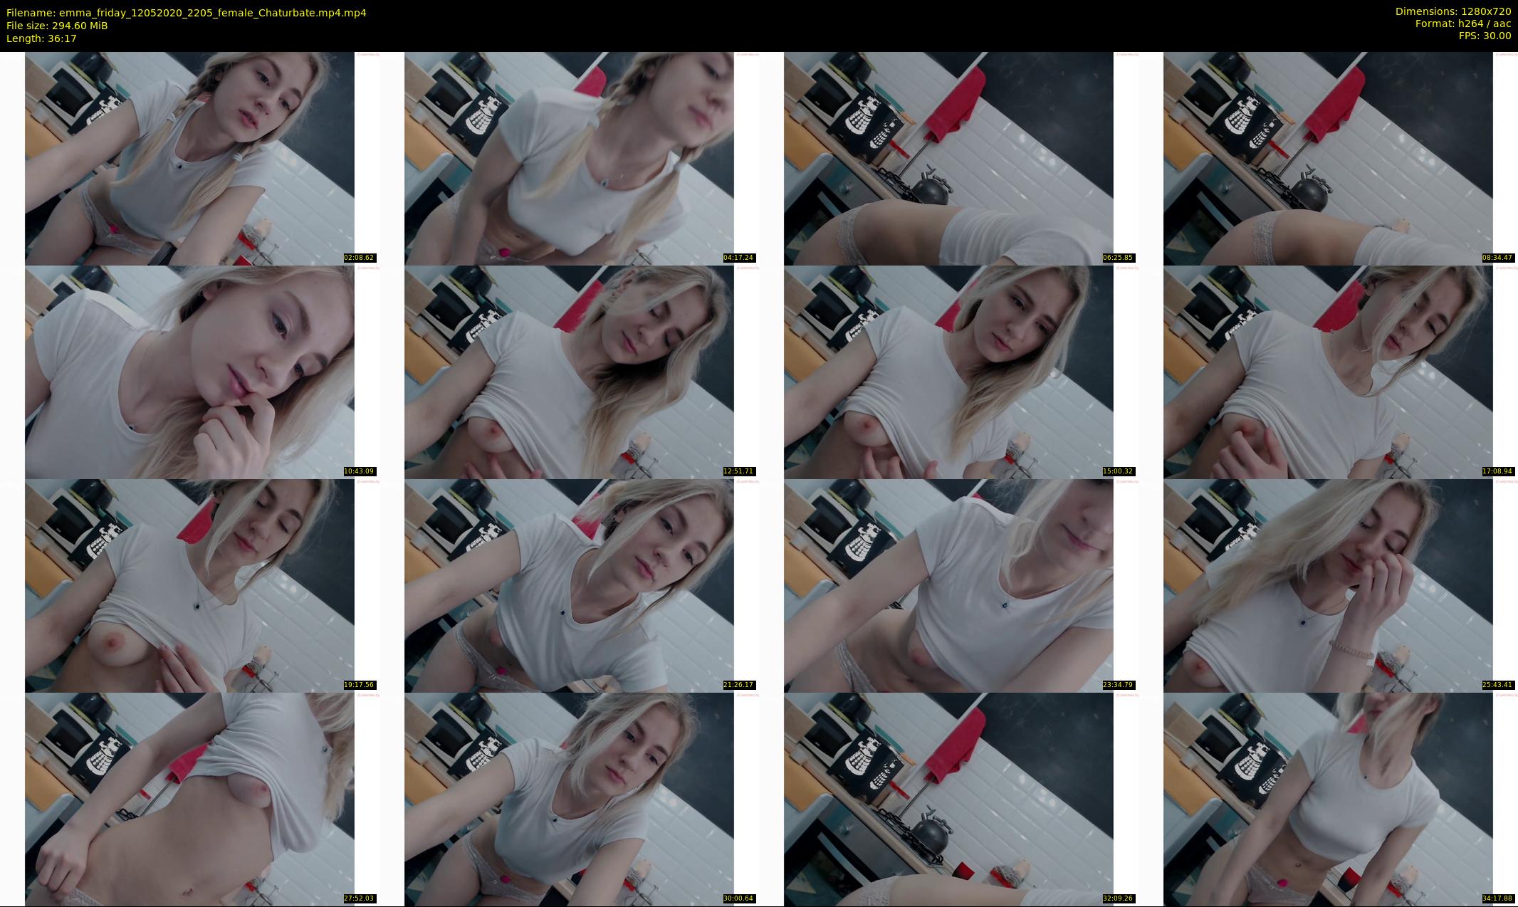Click the 23:34.79 timestamp label

[x=1118, y=685]
